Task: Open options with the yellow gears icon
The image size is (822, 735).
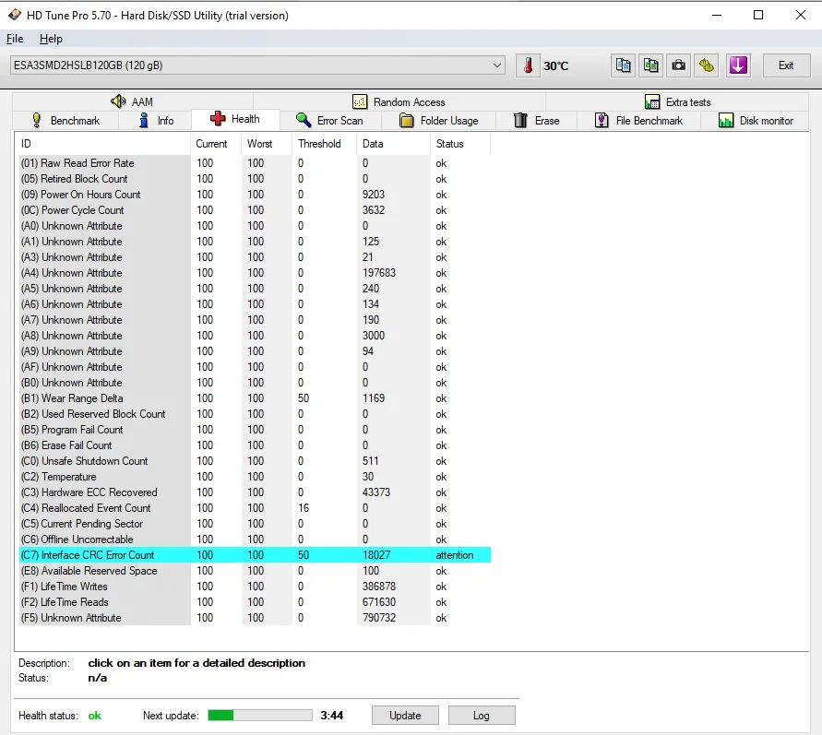Action: point(706,65)
